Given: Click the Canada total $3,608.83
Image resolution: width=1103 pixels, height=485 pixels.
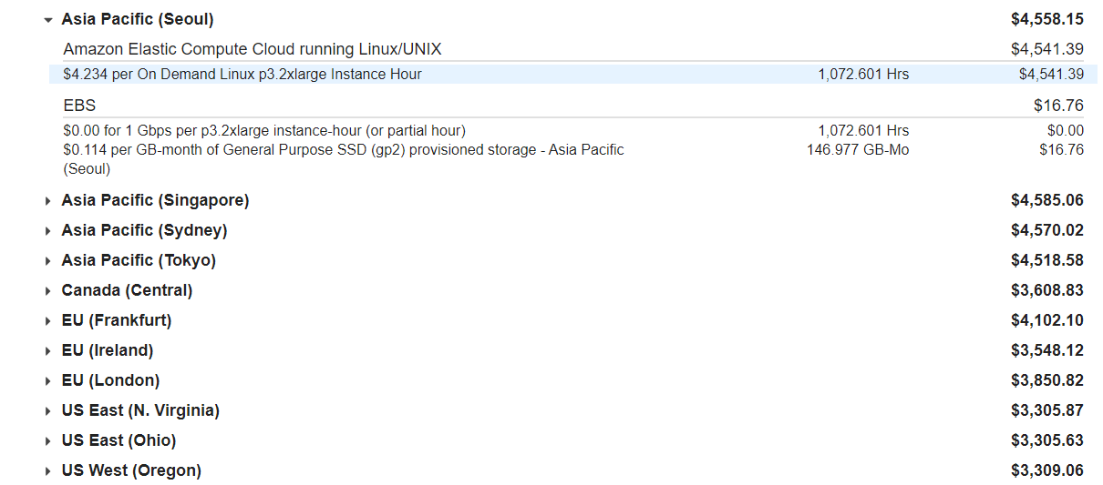Looking at the screenshot, I should click(x=1047, y=290).
